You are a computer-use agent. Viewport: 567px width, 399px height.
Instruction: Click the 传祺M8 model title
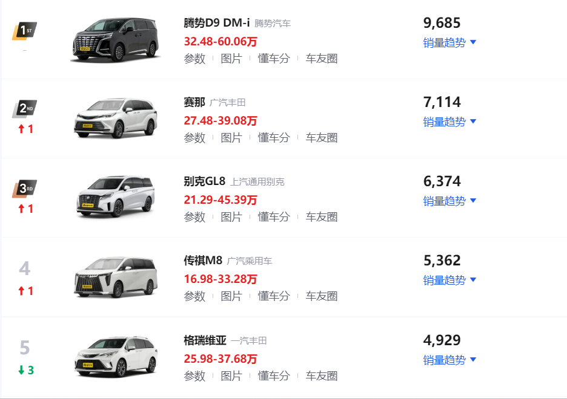pyautogui.click(x=203, y=261)
